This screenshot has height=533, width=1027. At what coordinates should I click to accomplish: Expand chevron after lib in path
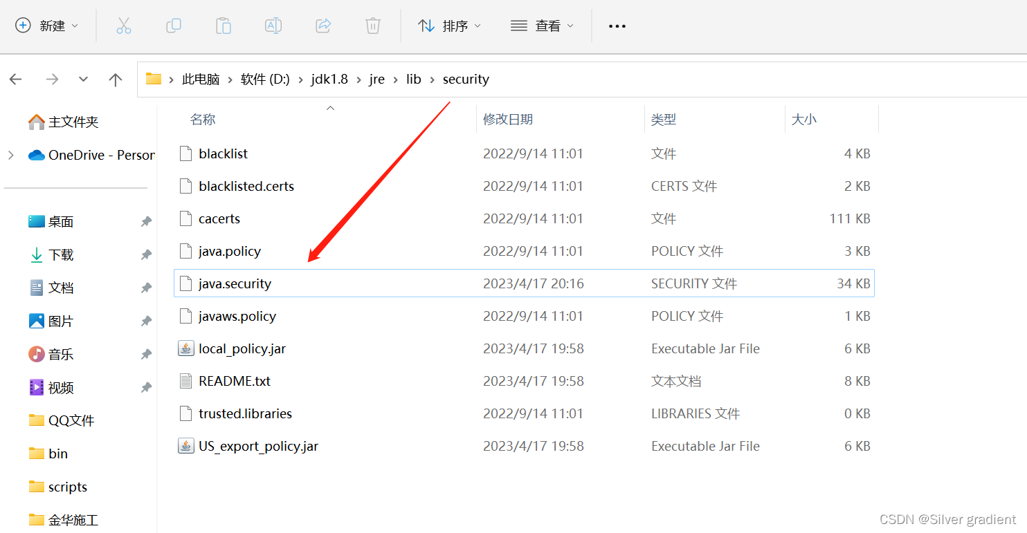[x=433, y=80]
